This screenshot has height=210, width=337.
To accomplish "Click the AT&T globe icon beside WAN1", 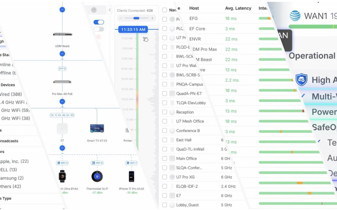I will pos(295,16).
